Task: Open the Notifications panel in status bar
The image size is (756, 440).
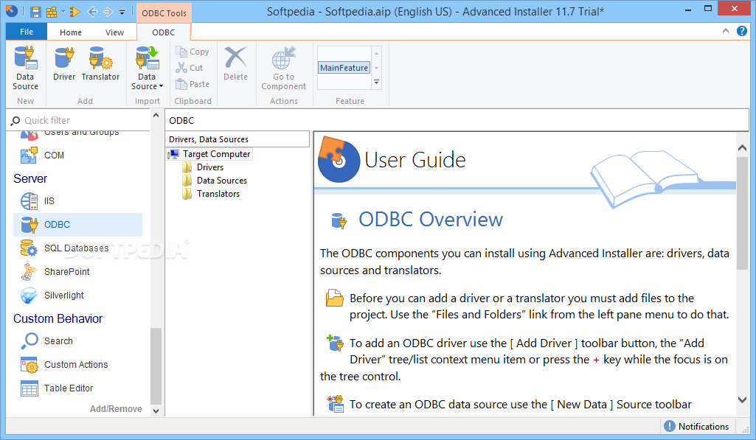Action: (x=697, y=427)
